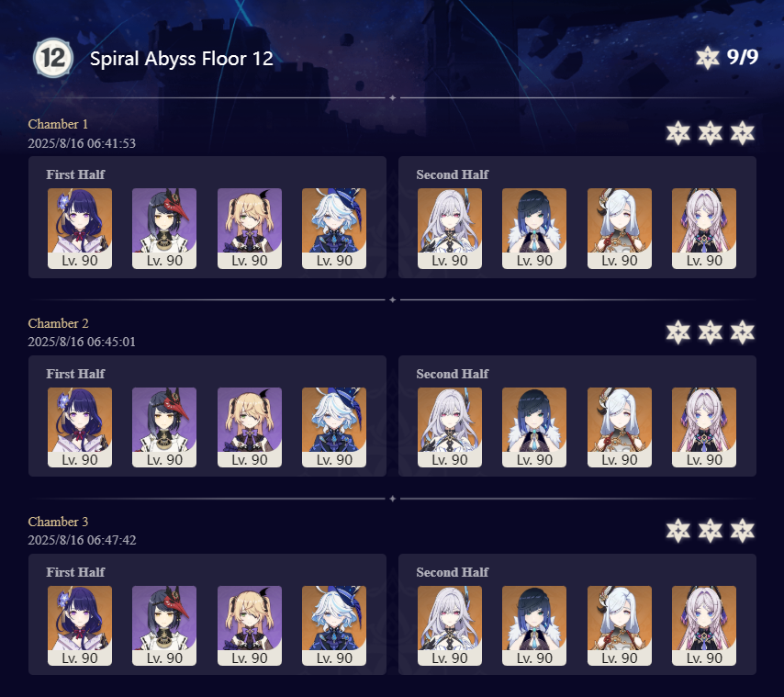Screen dimensions: 784x697
Task: Select Skirk's portrait in Chamber 3 Second Half
Action: [450, 626]
